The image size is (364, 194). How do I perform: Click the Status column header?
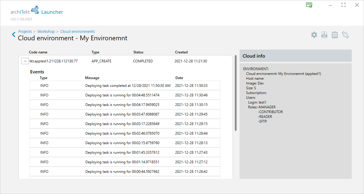point(138,52)
